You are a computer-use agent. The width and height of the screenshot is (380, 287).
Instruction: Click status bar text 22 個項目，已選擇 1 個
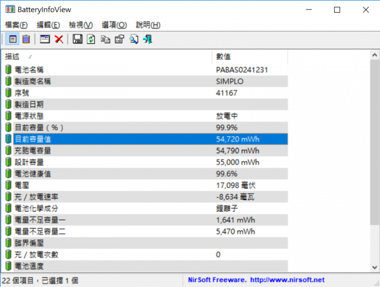pos(40,281)
